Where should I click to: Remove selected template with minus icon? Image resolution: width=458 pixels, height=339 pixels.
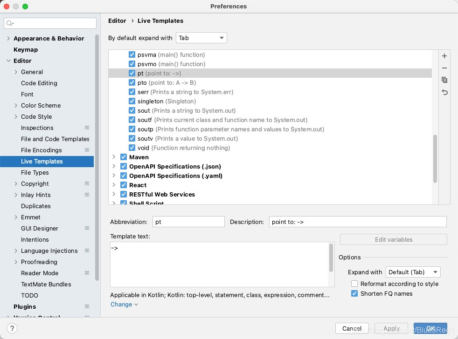click(x=444, y=68)
